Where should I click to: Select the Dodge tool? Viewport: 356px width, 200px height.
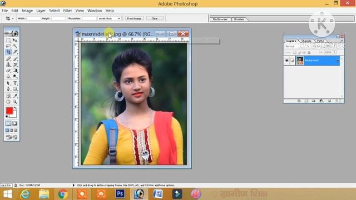15,76
